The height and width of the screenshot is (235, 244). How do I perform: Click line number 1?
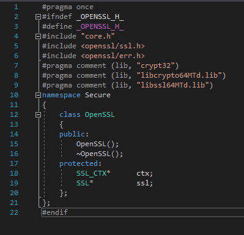pyautogui.click(x=16, y=7)
